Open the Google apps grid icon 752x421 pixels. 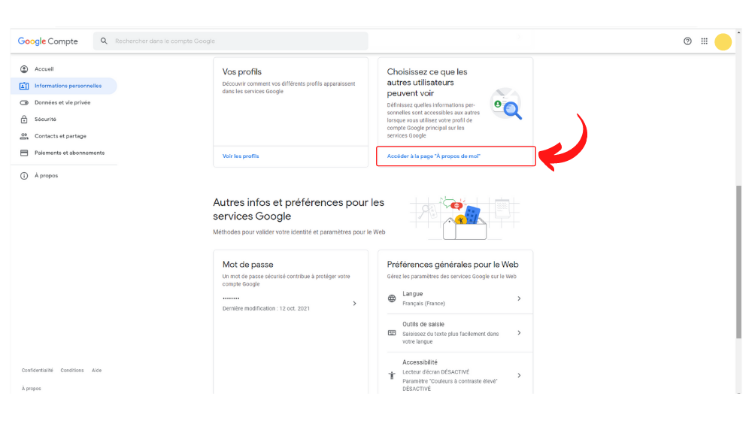point(704,41)
